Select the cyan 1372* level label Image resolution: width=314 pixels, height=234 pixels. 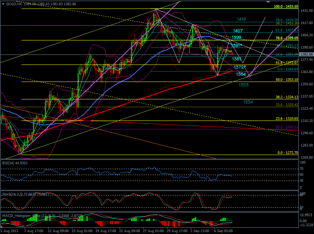coord(239,67)
